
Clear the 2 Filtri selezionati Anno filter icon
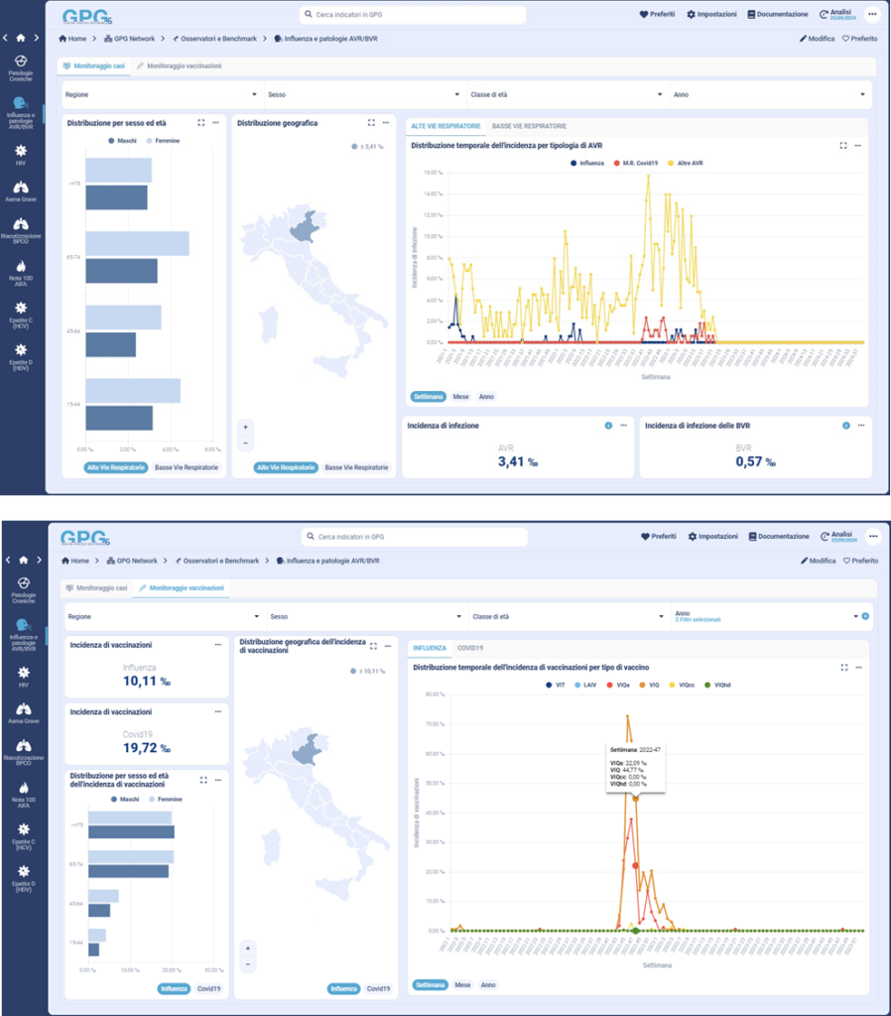(865, 616)
